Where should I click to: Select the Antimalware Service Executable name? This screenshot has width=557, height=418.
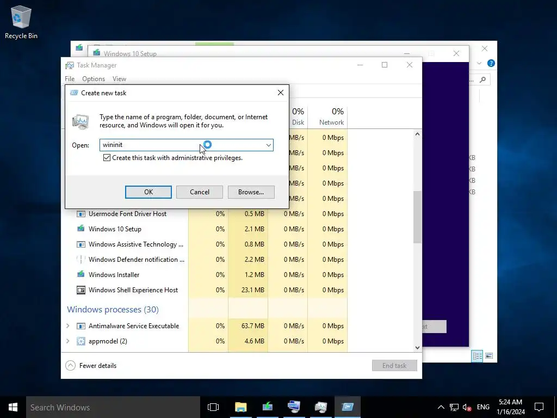[x=134, y=326]
